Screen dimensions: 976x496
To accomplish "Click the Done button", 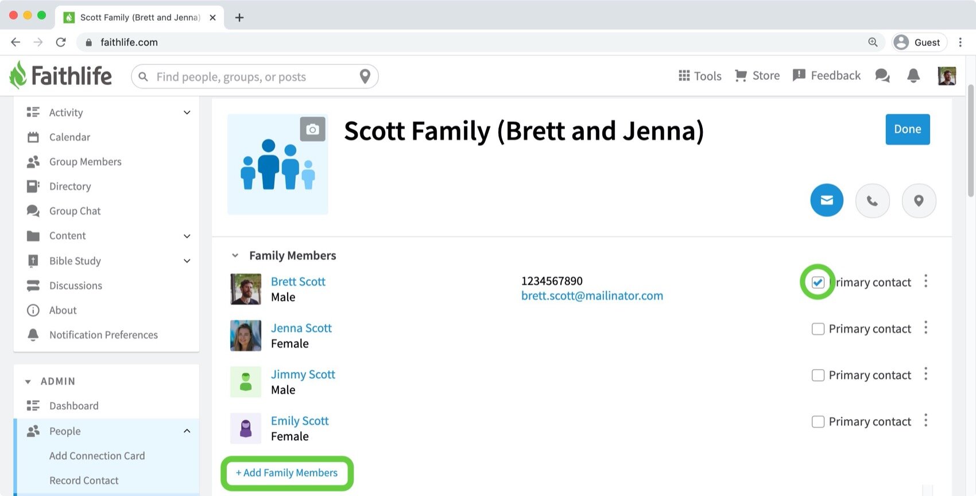I will click(x=907, y=129).
